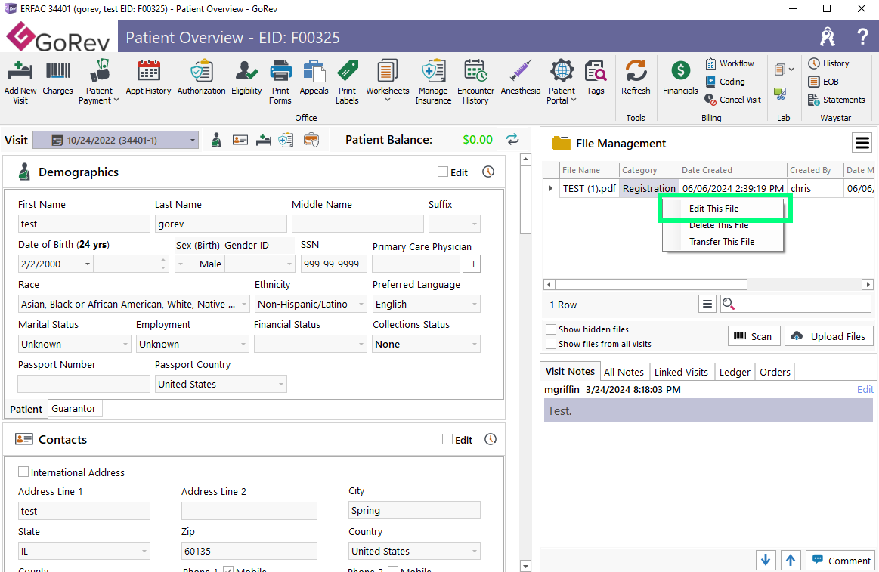Open Coding in the Billing group

tap(725, 82)
